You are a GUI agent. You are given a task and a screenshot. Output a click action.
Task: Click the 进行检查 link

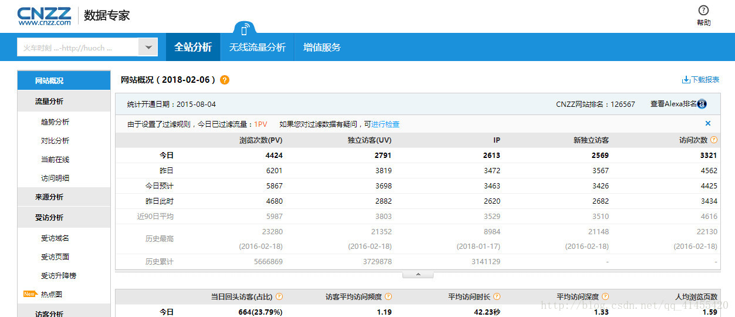coord(385,124)
